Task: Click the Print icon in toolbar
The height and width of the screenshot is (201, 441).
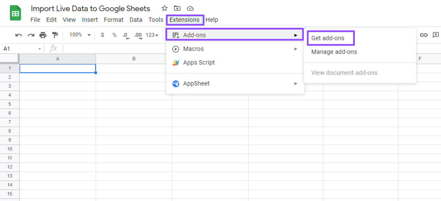Action: coord(43,35)
